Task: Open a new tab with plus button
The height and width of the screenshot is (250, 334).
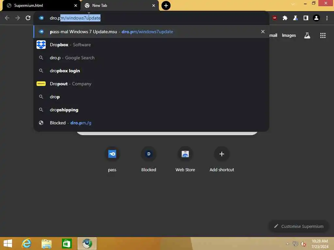Action: [x=166, y=6]
